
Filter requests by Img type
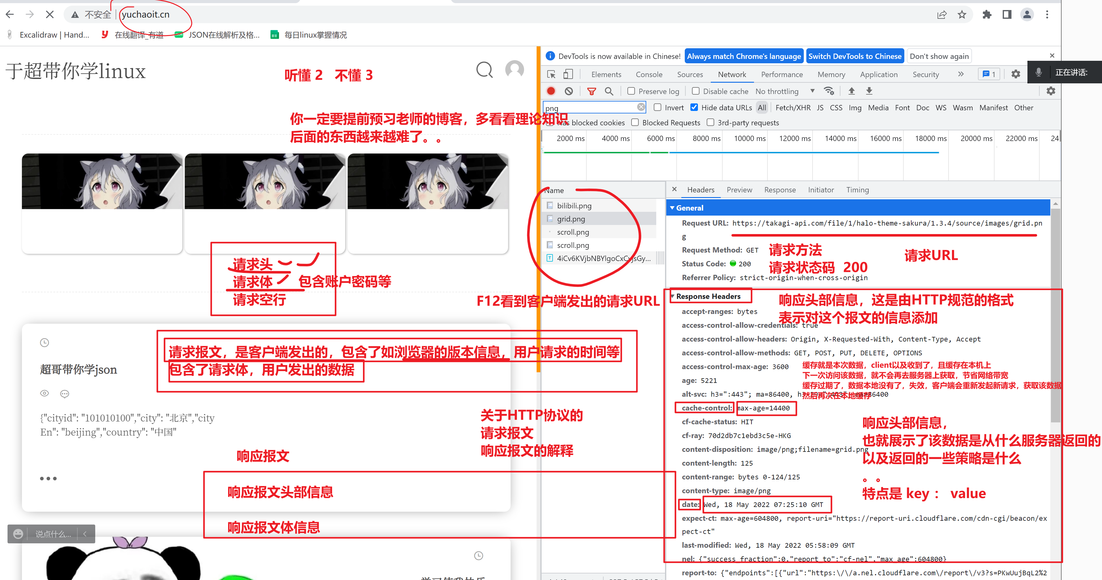(855, 107)
